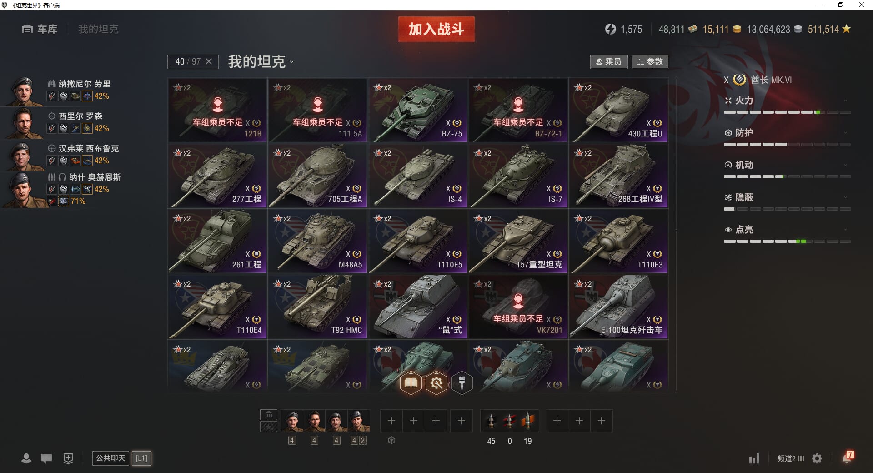
Task: Expand the 我的坦克 dropdown arrow
Action: 291,62
